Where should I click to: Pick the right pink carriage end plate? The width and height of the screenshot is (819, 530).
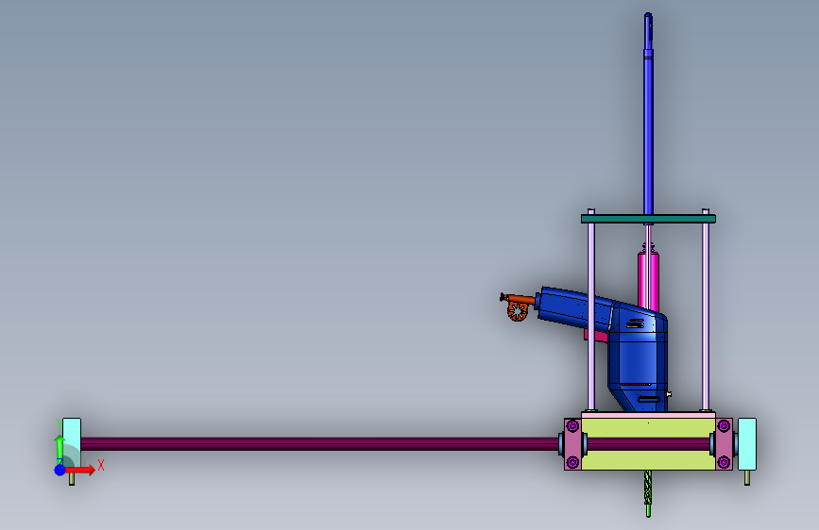point(724,444)
